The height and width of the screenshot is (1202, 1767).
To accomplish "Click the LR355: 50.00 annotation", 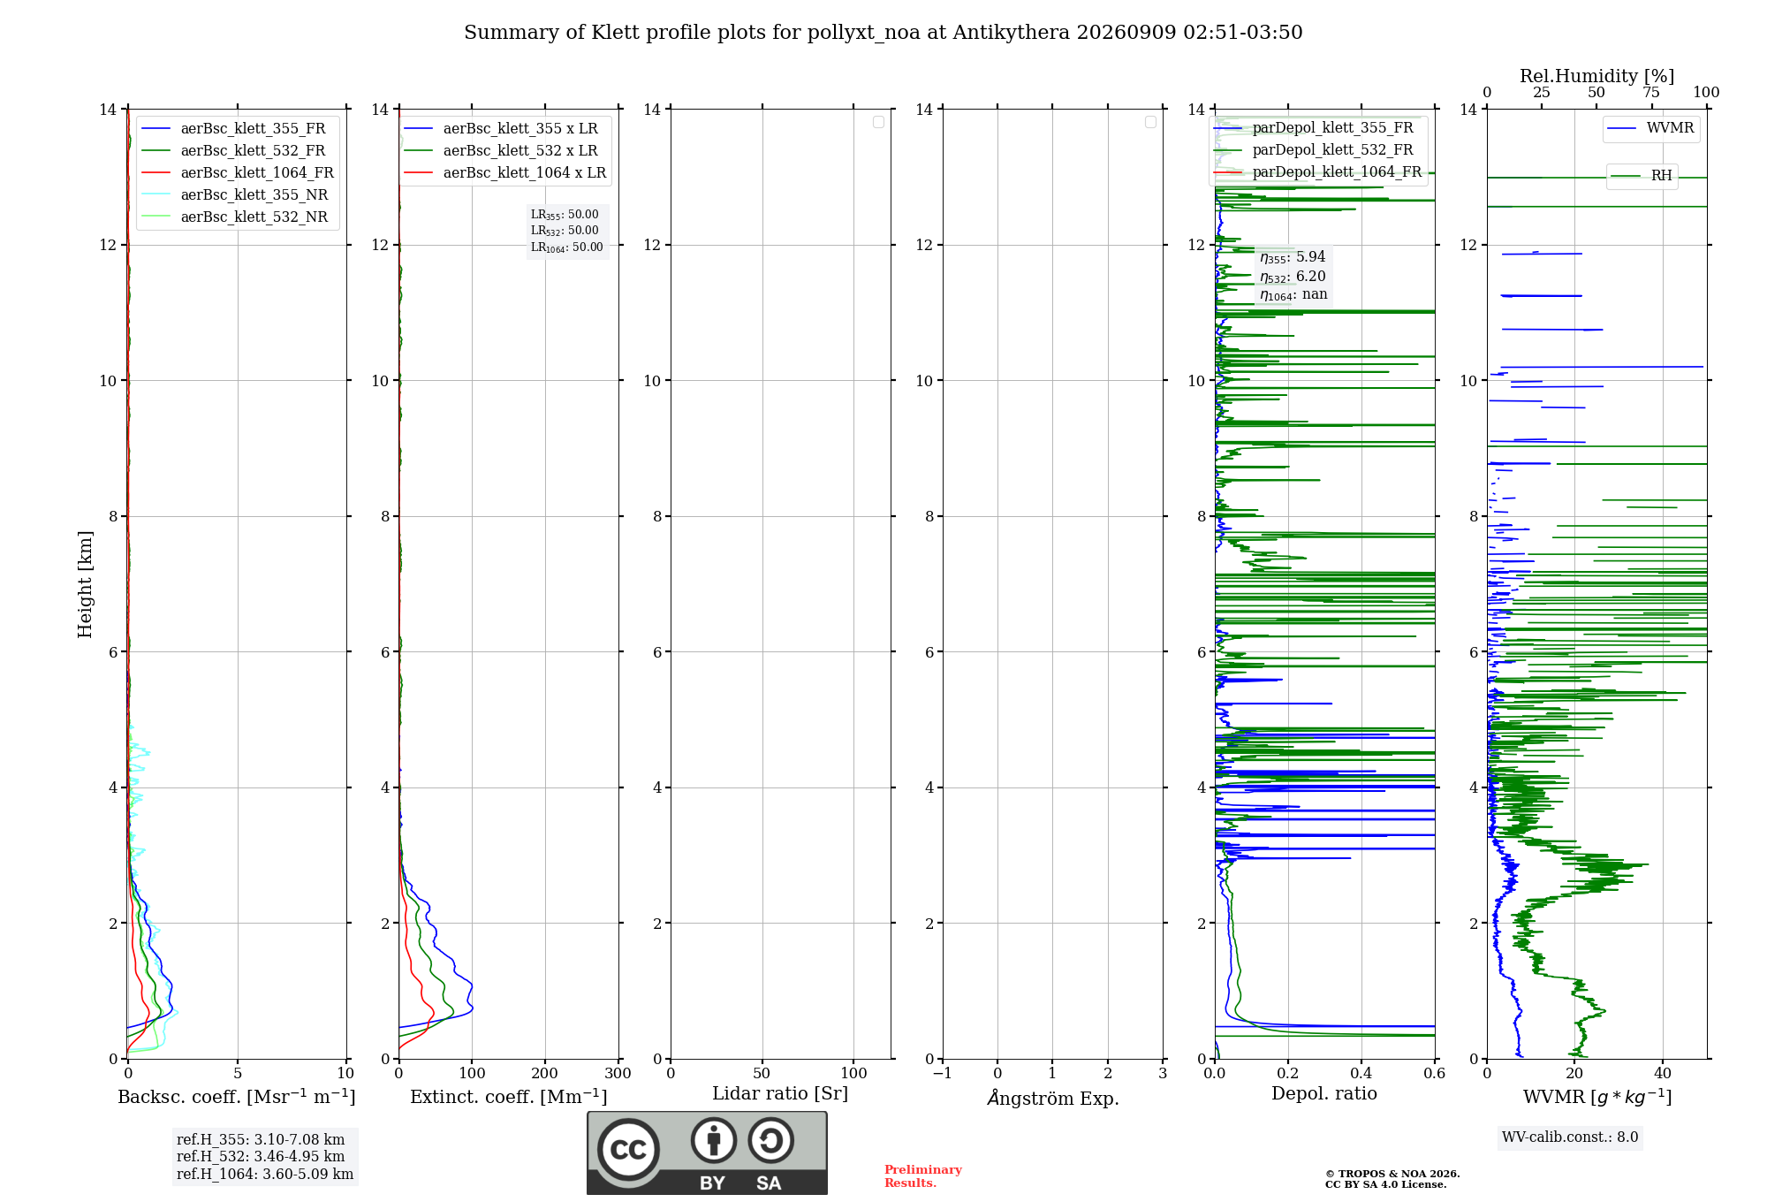I will 565,215.
